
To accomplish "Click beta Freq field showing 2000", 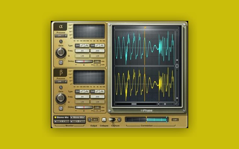I will click(x=97, y=96).
